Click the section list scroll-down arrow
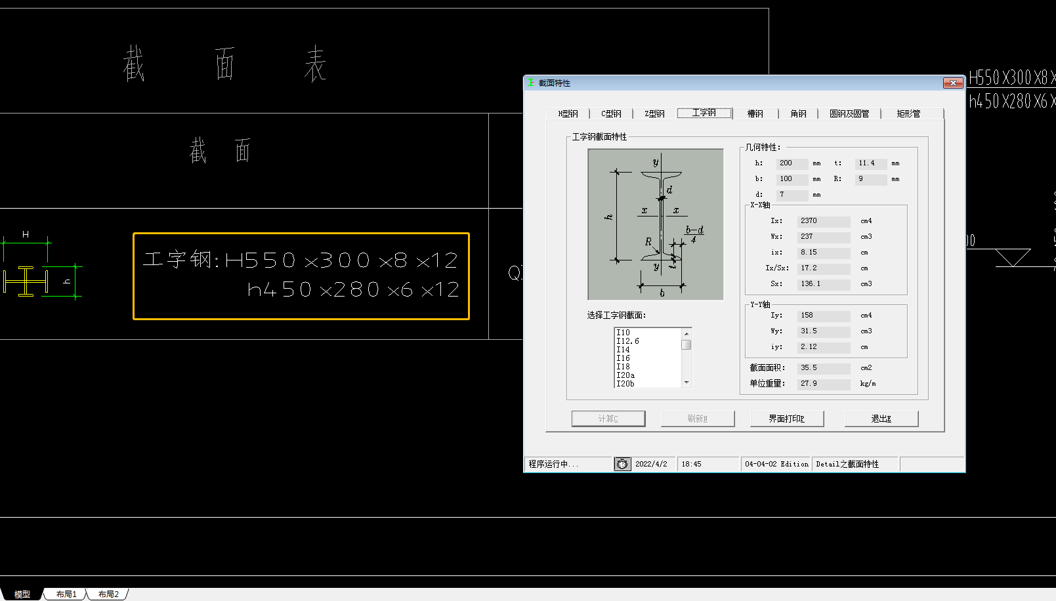 point(686,383)
